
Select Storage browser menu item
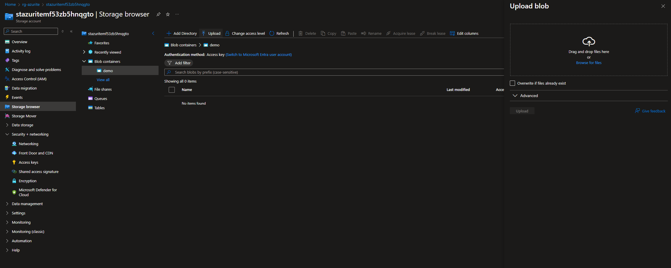click(x=38, y=107)
